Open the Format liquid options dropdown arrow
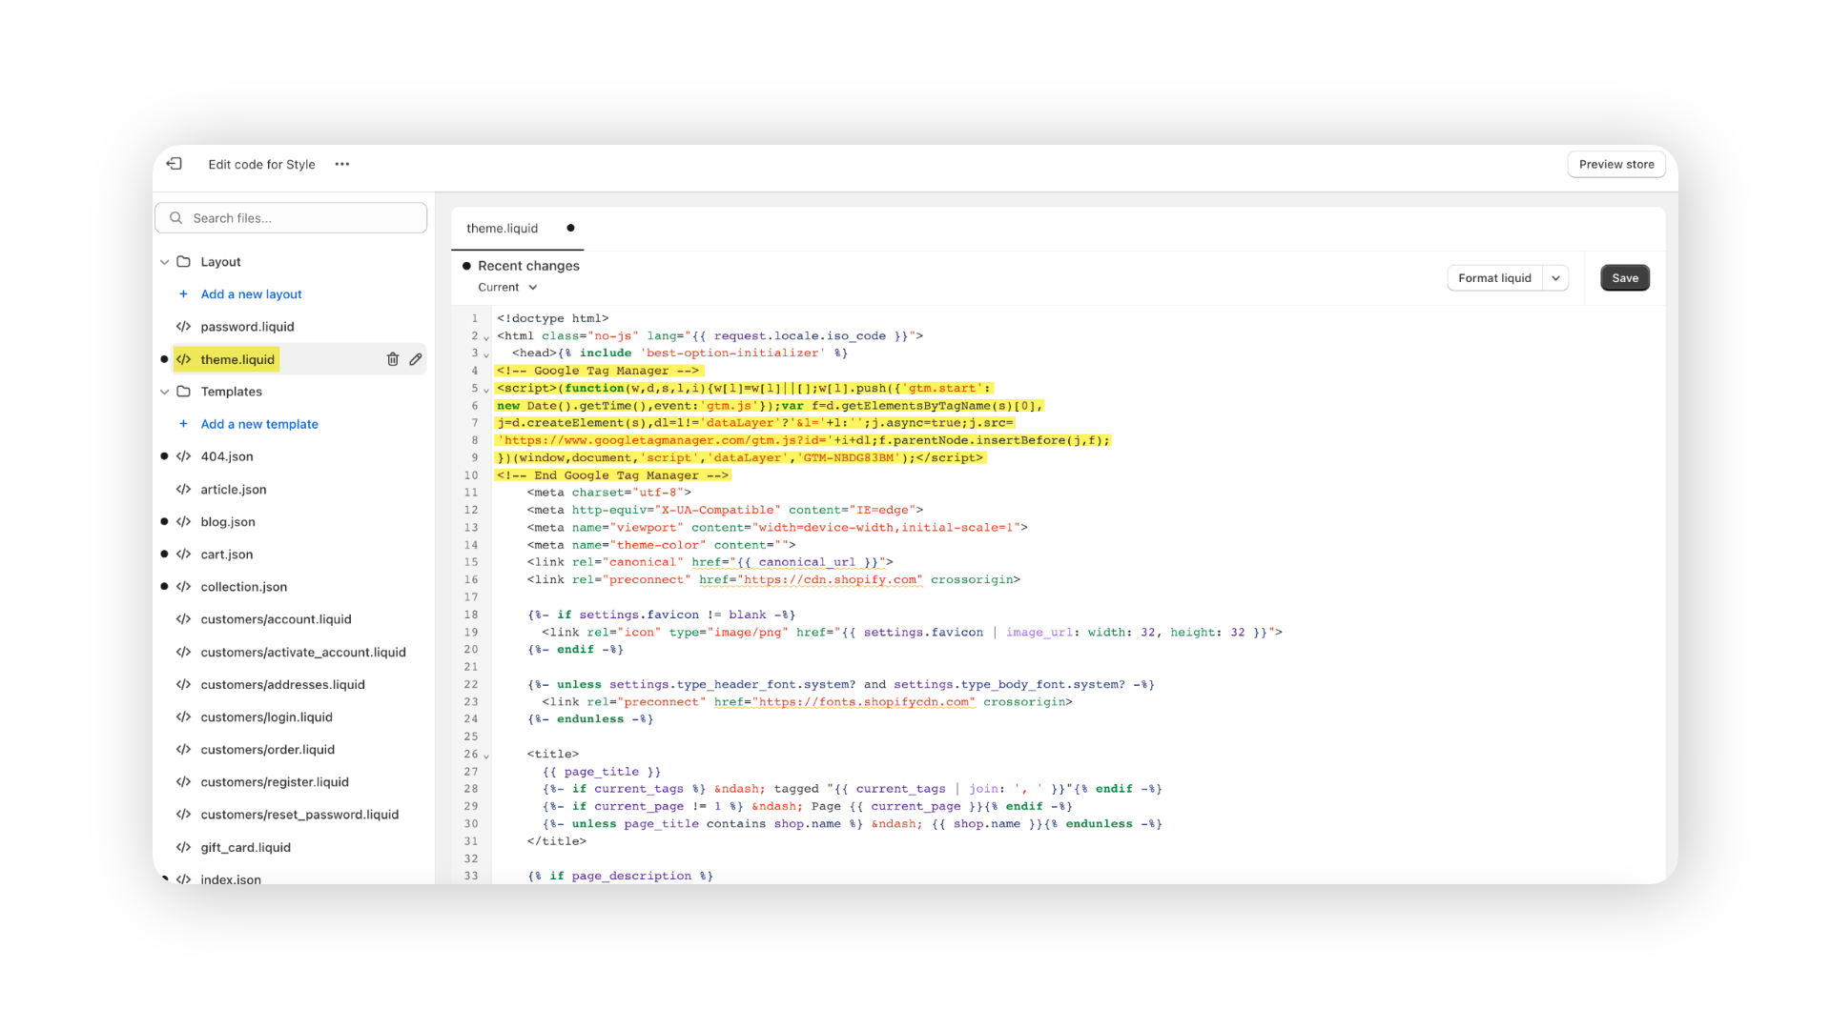 [1555, 278]
